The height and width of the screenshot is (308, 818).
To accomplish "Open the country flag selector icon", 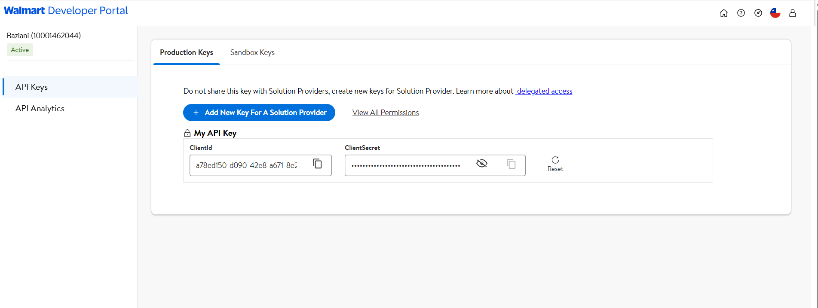I will point(775,13).
